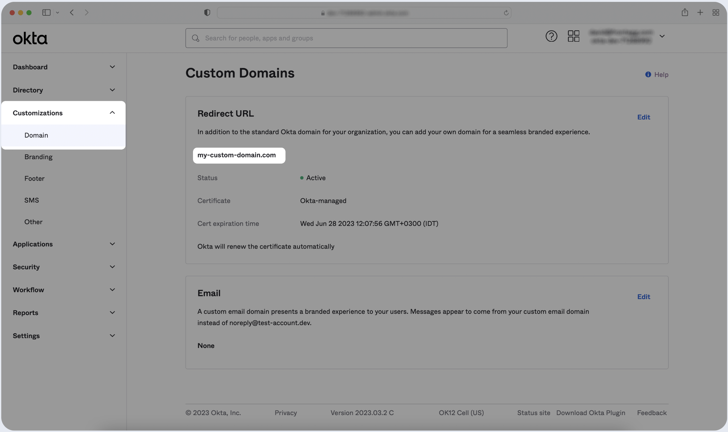Image resolution: width=728 pixels, height=432 pixels.
Task: Go back with browser arrow
Action: click(x=72, y=13)
